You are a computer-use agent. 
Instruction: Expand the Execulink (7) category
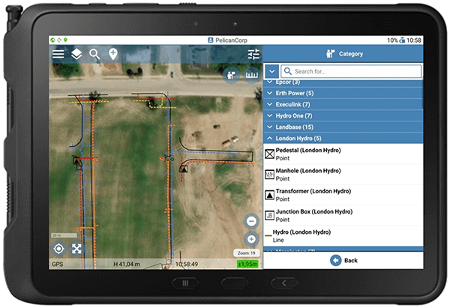tap(343, 104)
